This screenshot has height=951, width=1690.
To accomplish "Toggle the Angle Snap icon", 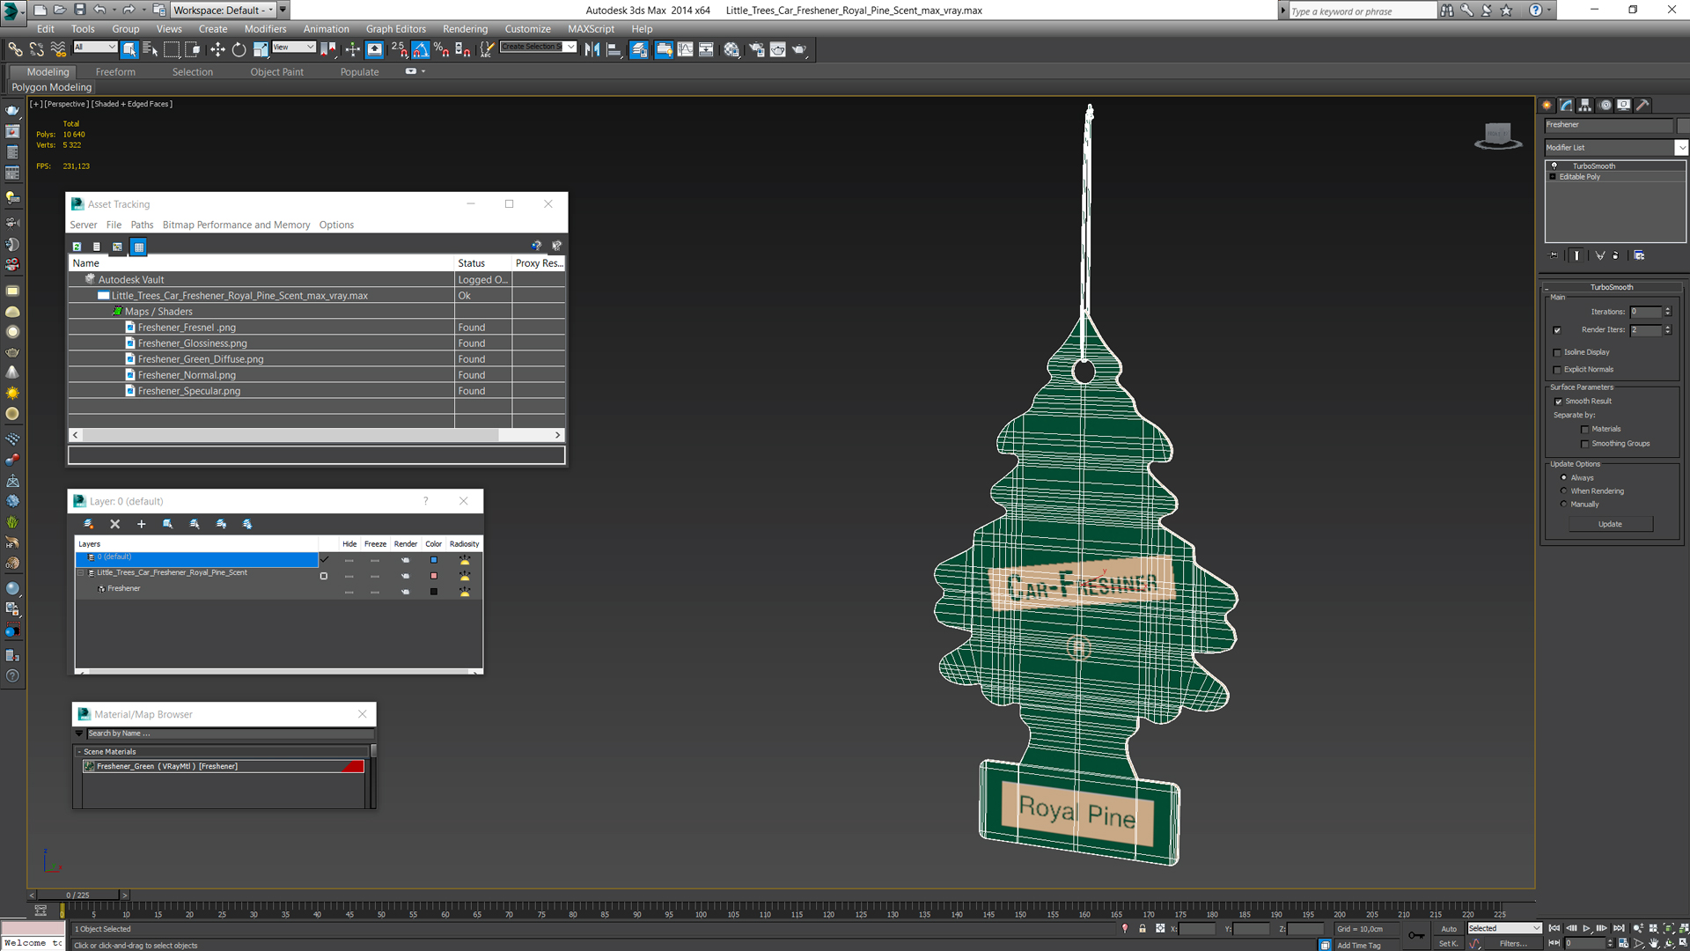I will (x=421, y=49).
